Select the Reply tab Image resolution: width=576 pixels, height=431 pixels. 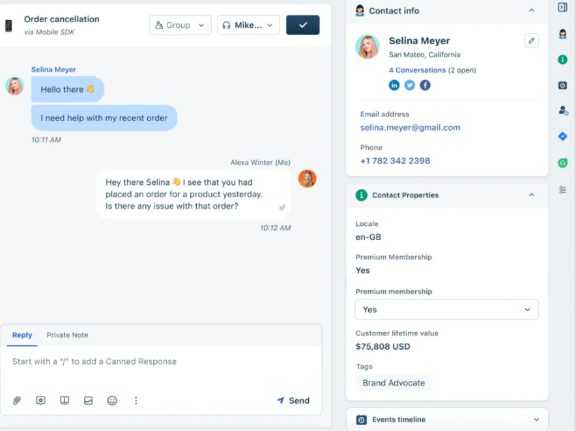coord(22,335)
